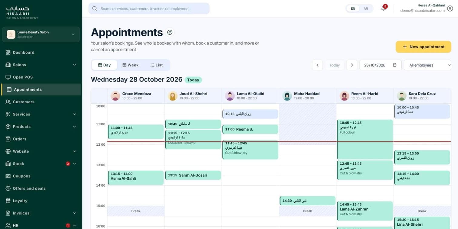Open Asma Al-Sahli's 13:15 appointment
The width and height of the screenshot is (458, 229).
point(136,178)
